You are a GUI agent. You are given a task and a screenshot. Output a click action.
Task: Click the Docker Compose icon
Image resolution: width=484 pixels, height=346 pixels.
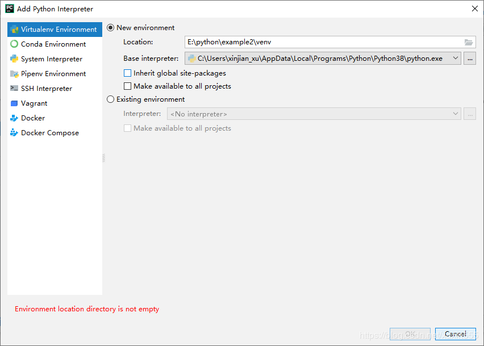(14, 133)
